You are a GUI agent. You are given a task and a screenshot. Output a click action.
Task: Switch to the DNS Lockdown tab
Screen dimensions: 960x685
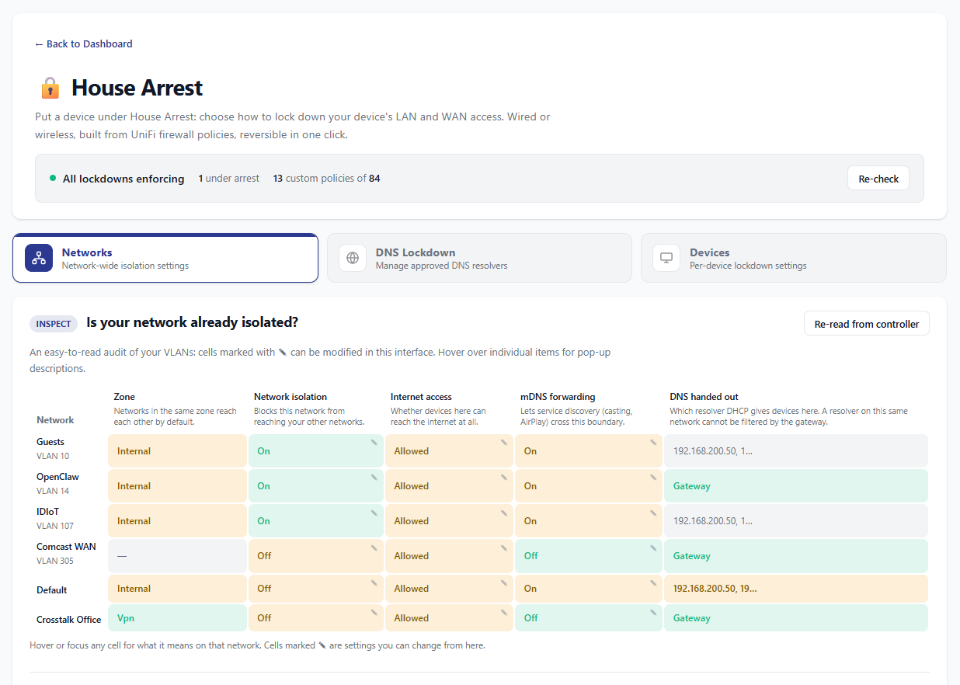(x=479, y=258)
